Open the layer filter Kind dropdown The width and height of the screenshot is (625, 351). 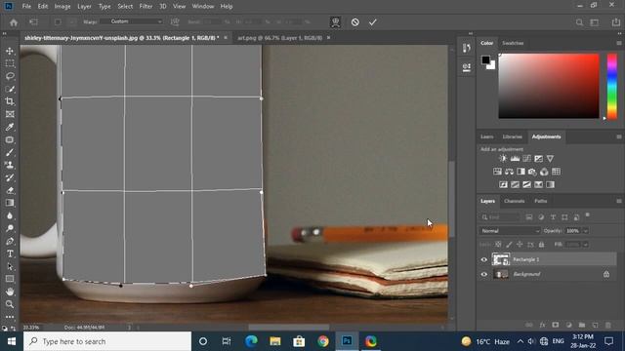tap(501, 217)
